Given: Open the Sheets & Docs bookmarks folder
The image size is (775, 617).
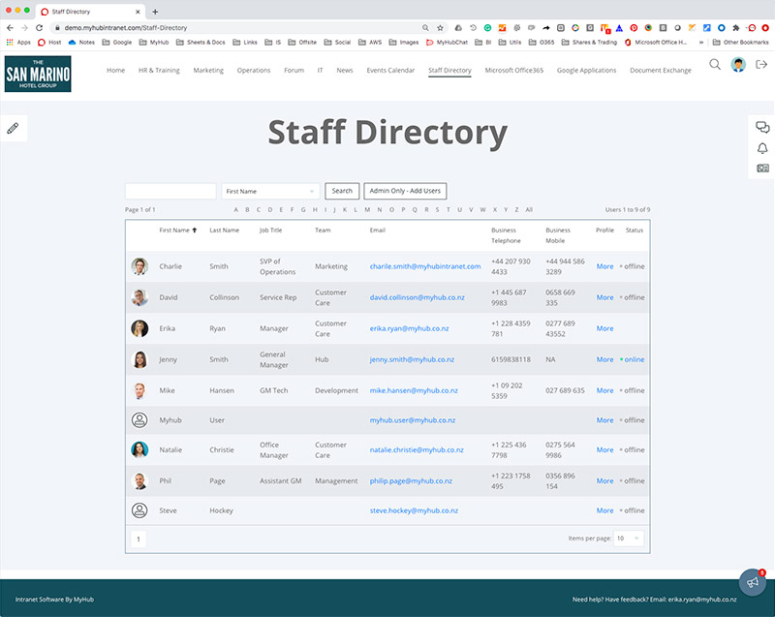Looking at the screenshot, I should [201, 42].
